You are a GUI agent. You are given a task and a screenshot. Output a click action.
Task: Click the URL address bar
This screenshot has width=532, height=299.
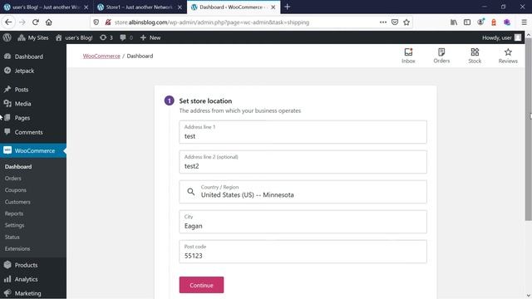pos(244,22)
